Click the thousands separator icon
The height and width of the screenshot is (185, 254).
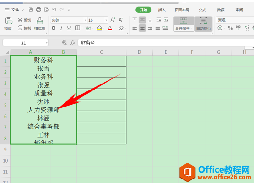coord(238,28)
